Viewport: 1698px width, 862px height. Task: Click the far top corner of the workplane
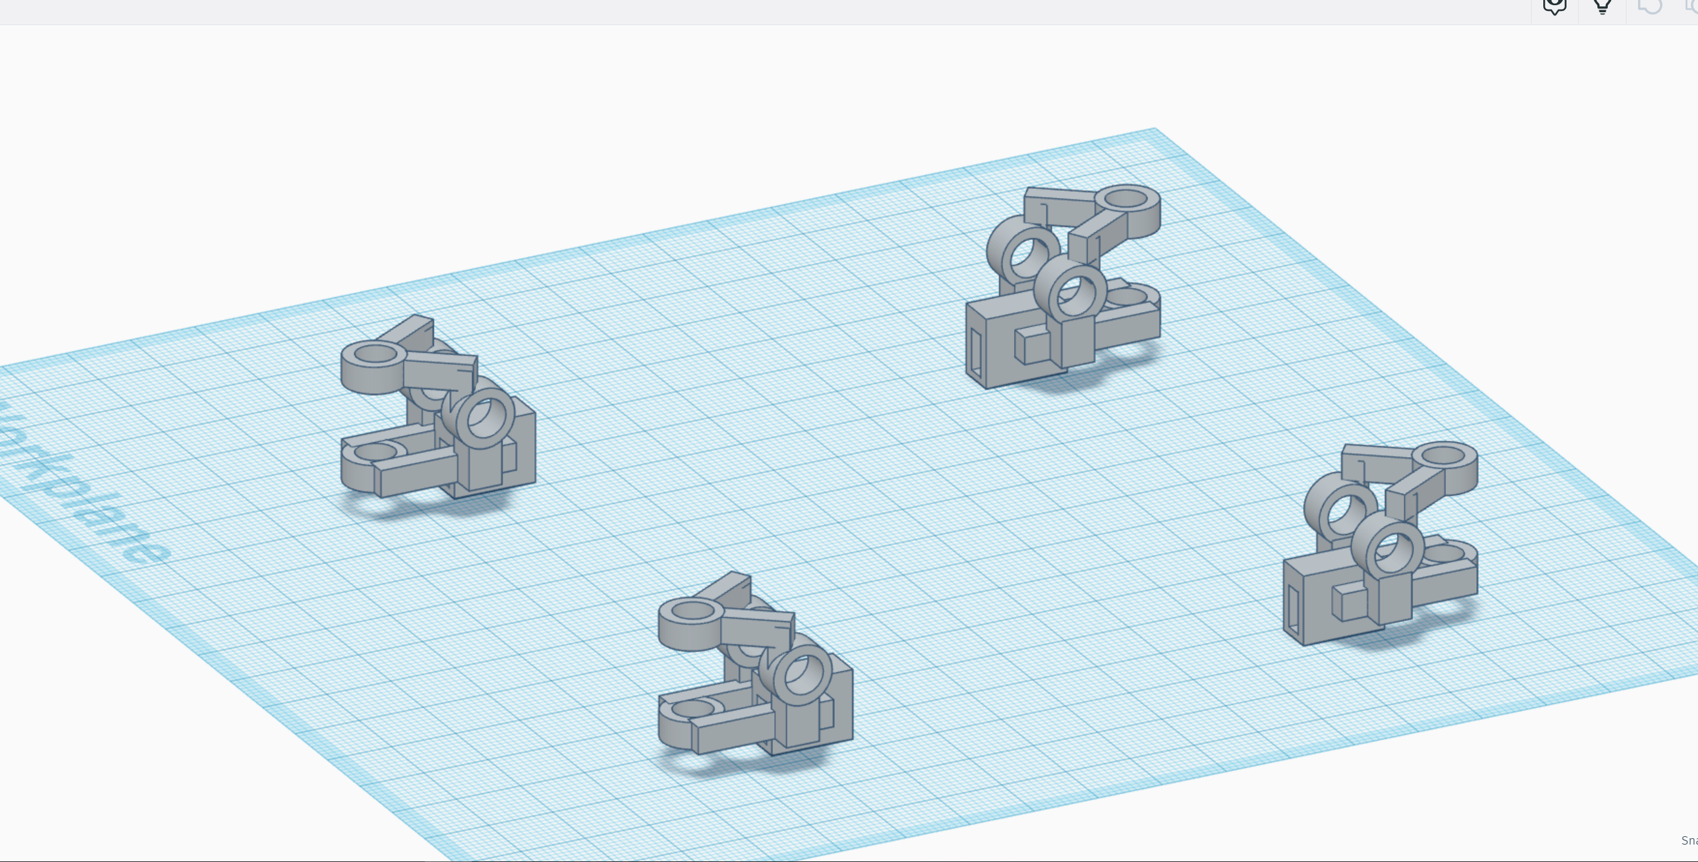(1153, 130)
